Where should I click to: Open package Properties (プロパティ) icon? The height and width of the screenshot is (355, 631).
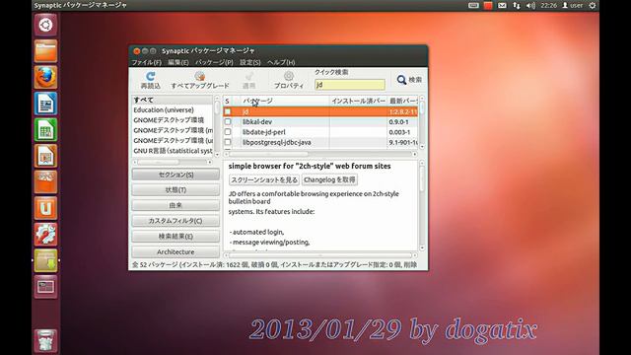click(289, 76)
